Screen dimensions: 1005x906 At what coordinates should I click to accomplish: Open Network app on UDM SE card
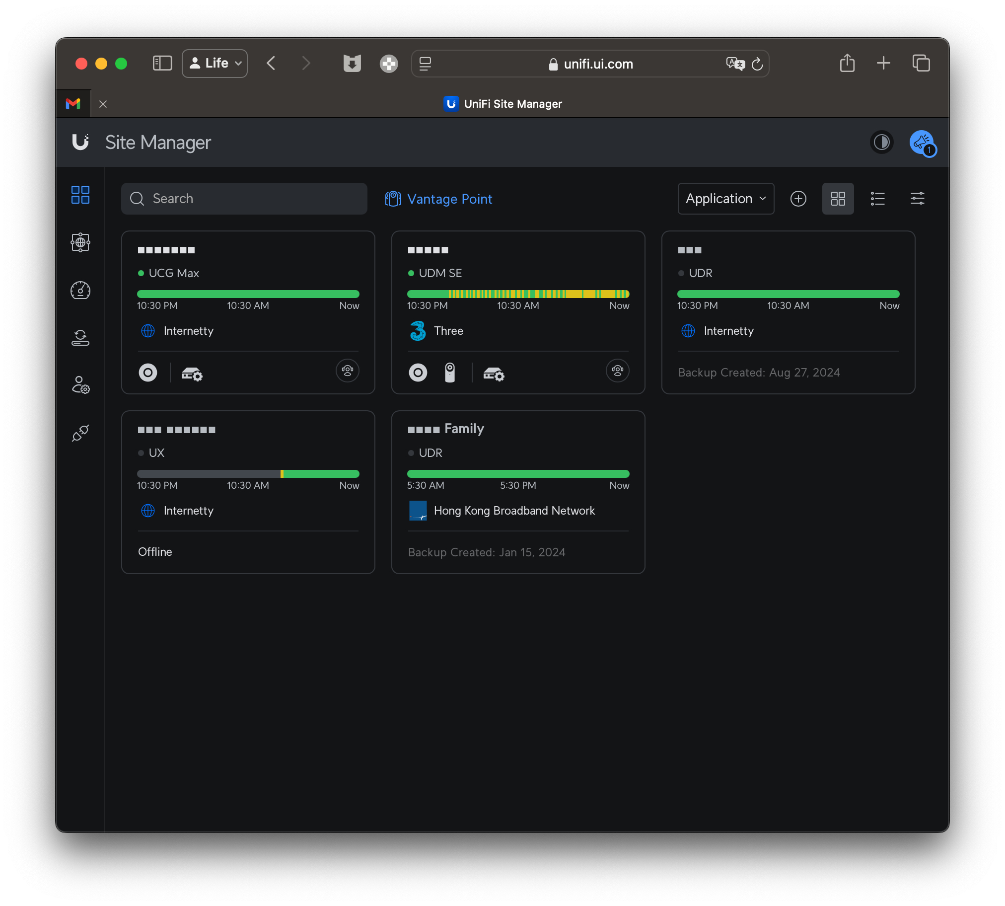tap(418, 373)
